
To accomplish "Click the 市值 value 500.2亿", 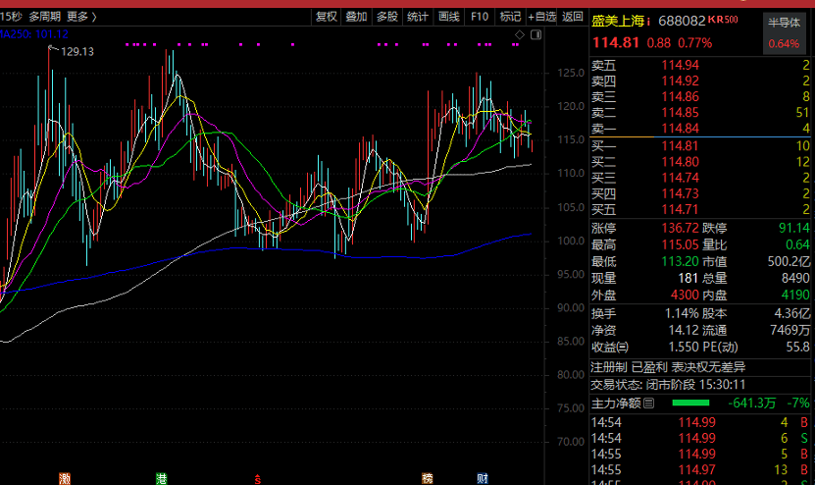I will [789, 261].
